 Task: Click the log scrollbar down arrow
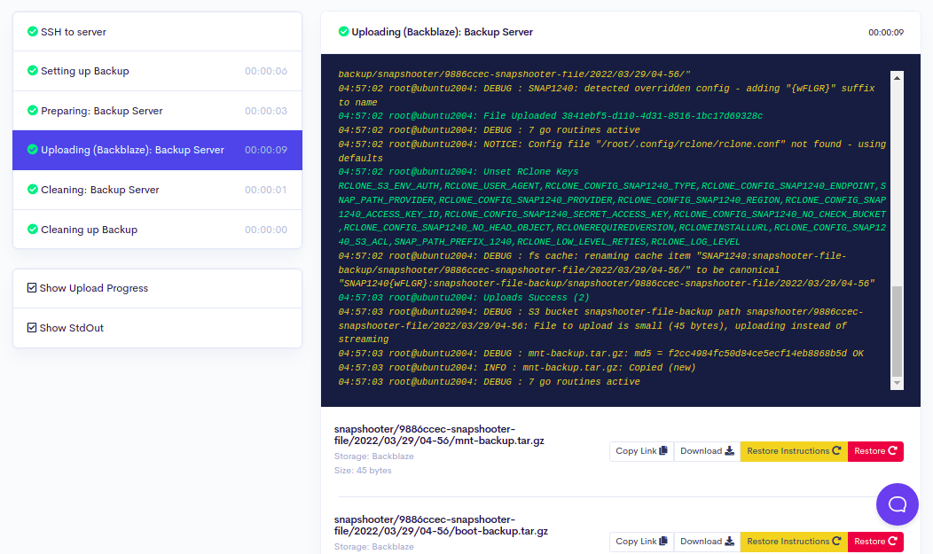pos(897,384)
